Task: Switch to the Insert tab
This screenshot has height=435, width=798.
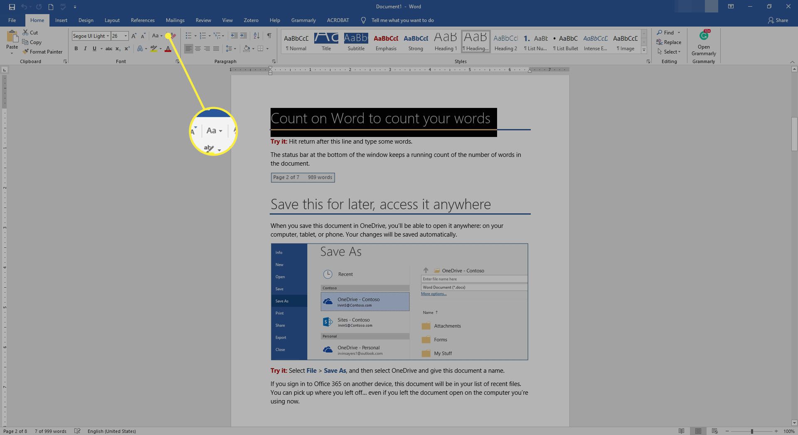Action: click(x=61, y=20)
